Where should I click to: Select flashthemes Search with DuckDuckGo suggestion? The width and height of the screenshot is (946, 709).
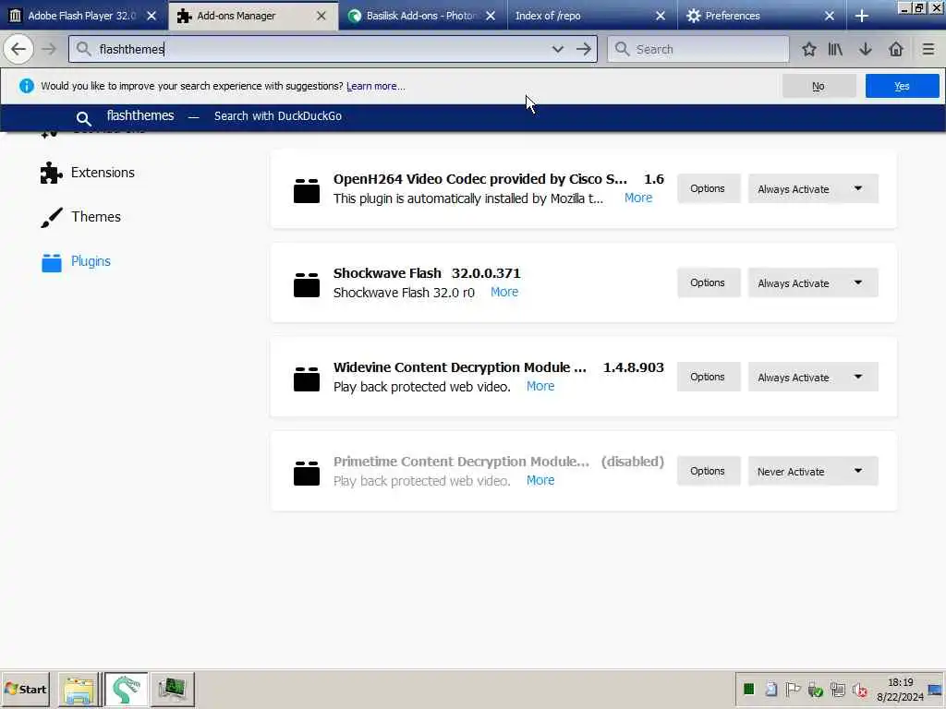pos(472,116)
